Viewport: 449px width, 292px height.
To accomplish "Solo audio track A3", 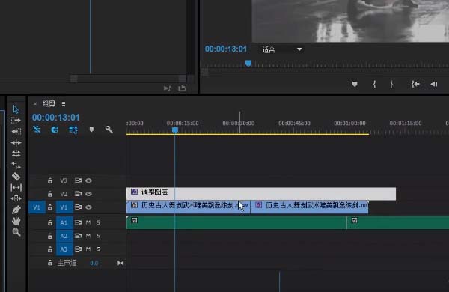I will click(x=98, y=249).
